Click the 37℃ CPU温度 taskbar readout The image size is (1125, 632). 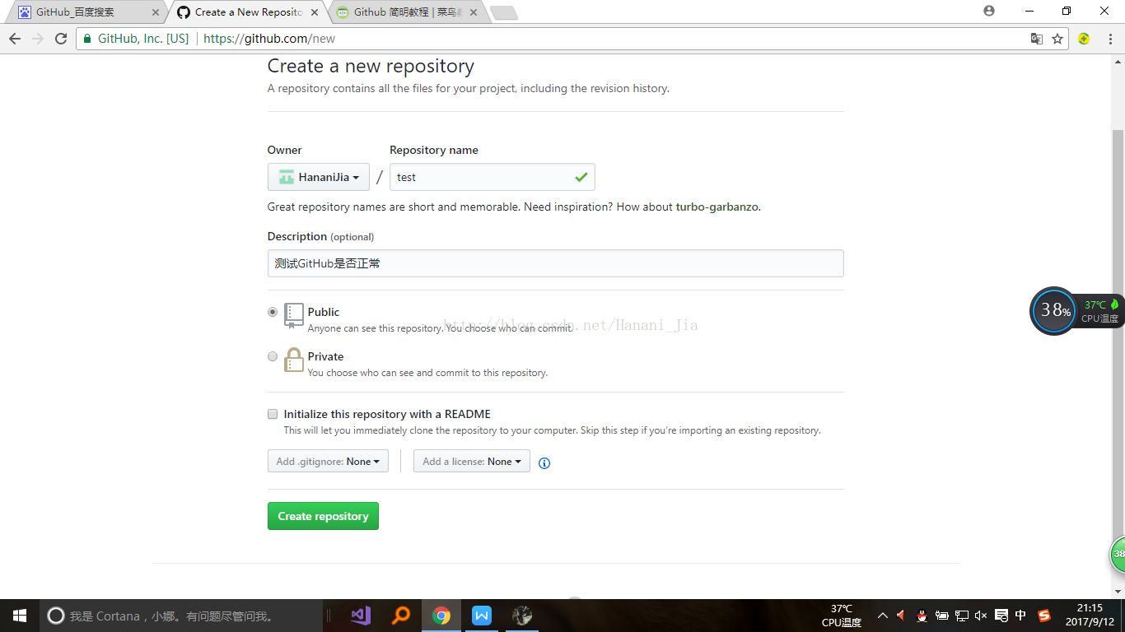[x=842, y=616]
